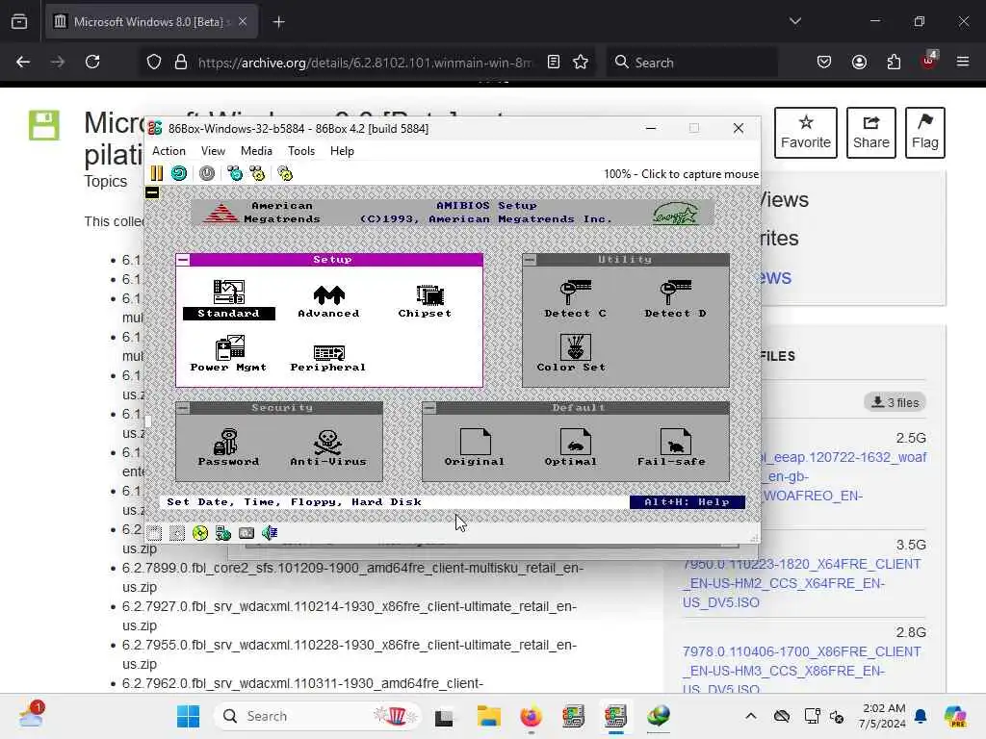The width and height of the screenshot is (986, 739).
Task: Click the Favorite button on archive.org
Action: point(806,133)
